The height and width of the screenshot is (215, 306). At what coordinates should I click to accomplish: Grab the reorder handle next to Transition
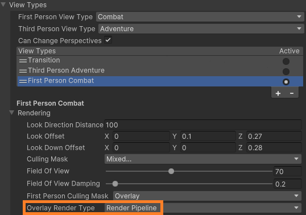click(x=23, y=61)
